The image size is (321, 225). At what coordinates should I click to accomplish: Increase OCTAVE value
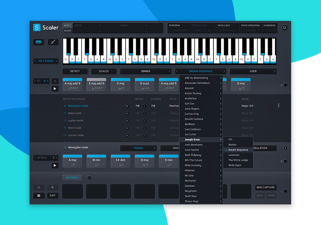(57, 158)
